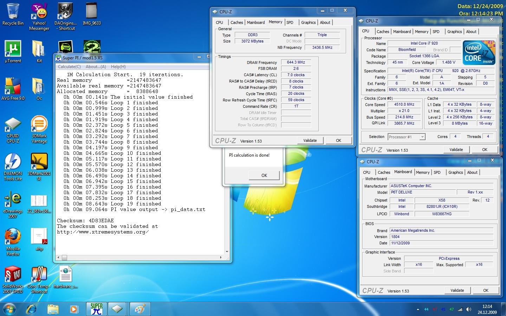506x316 pixels.
Task: Click DRAM Frequency value 644.3 MHz
Action: click(x=296, y=62)
